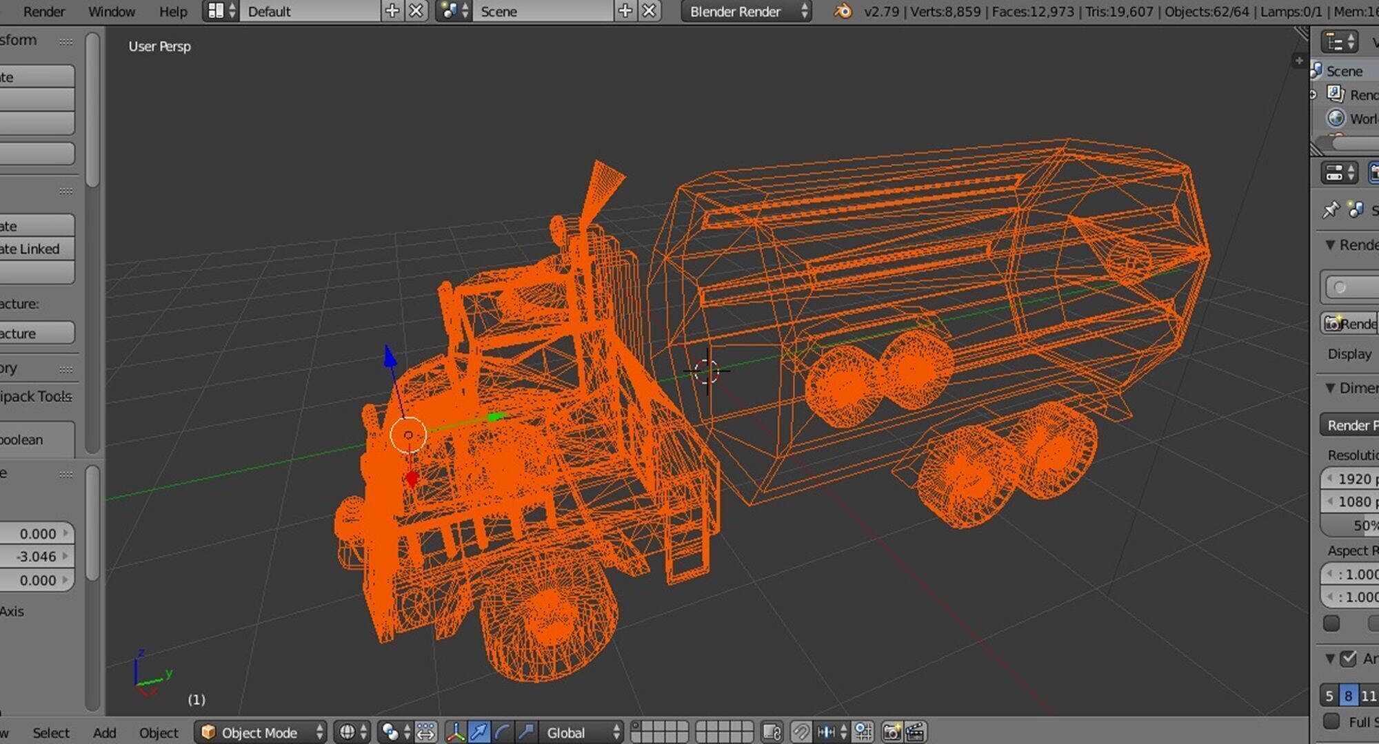Image resolution: width=1379 pixels, height=744 pixels.
Task: Enable the translate manipulator arrow
Action: point(479,732)
